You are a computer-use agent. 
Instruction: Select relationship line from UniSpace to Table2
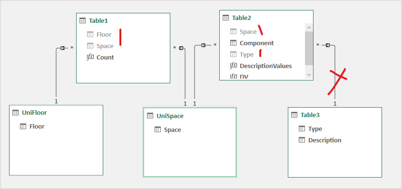tap(195, 74)
